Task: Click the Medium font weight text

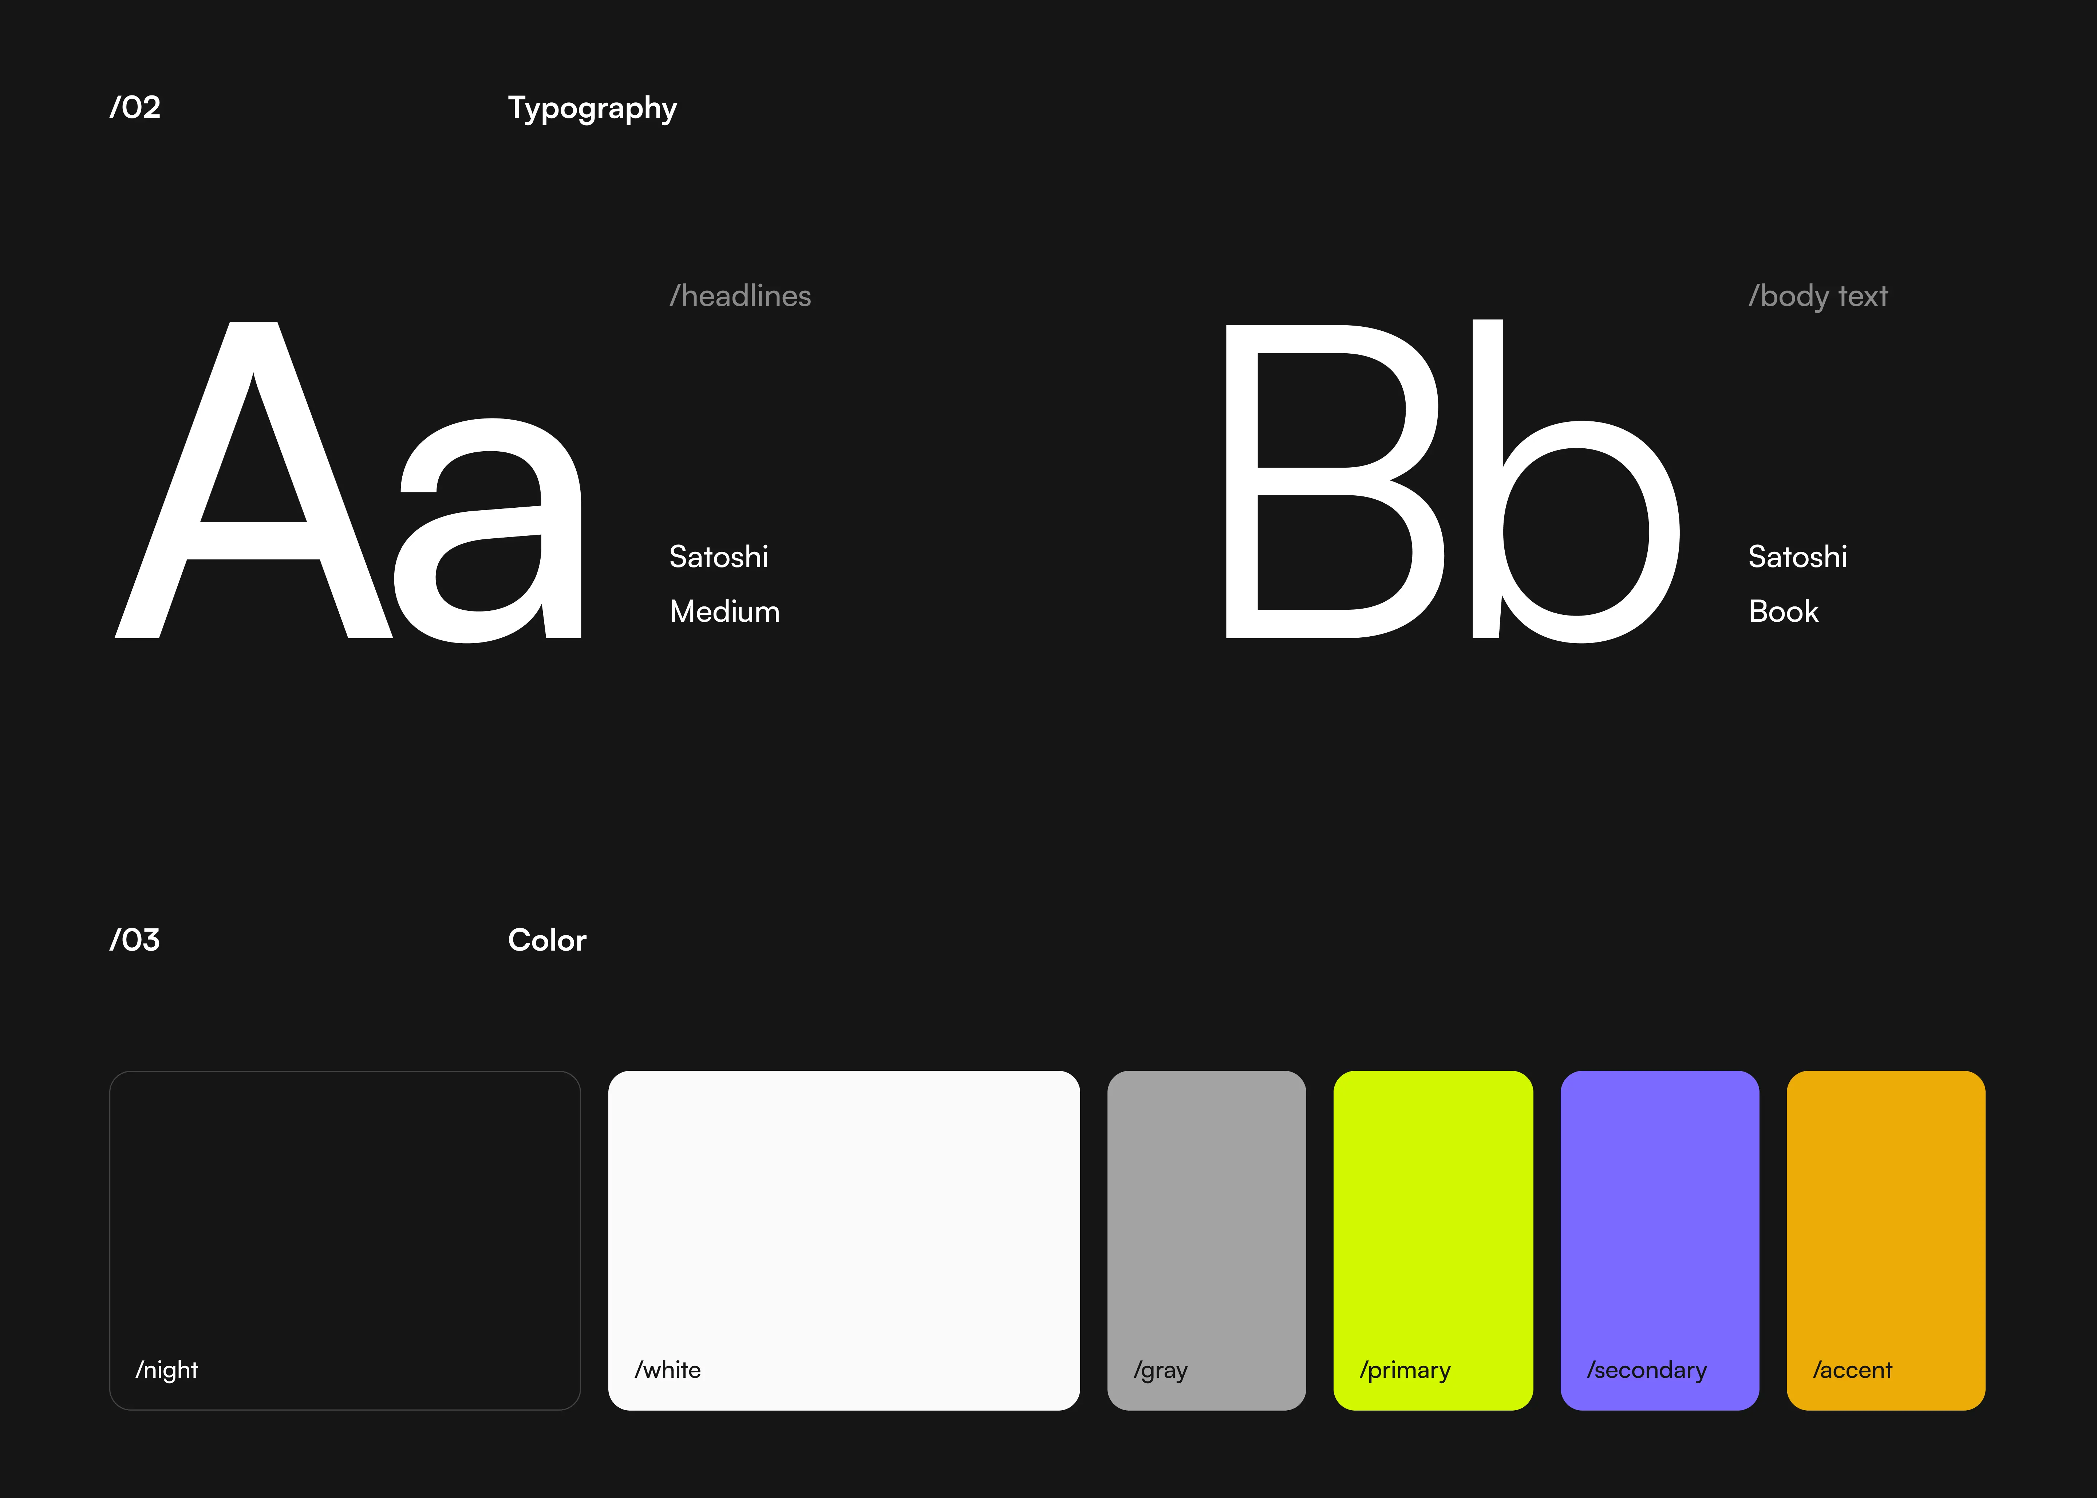Action: pos(724,612)
